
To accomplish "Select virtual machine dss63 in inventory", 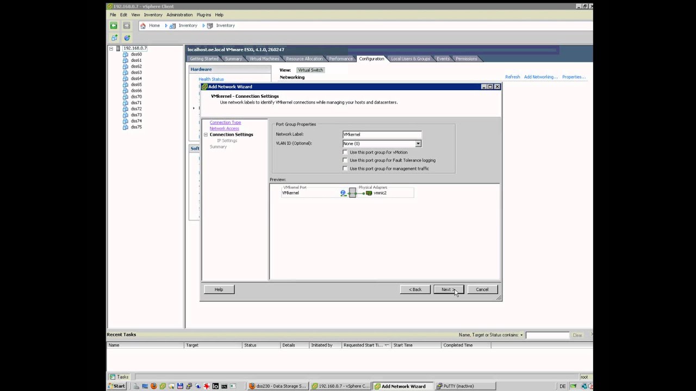I will tap(136, 72).
